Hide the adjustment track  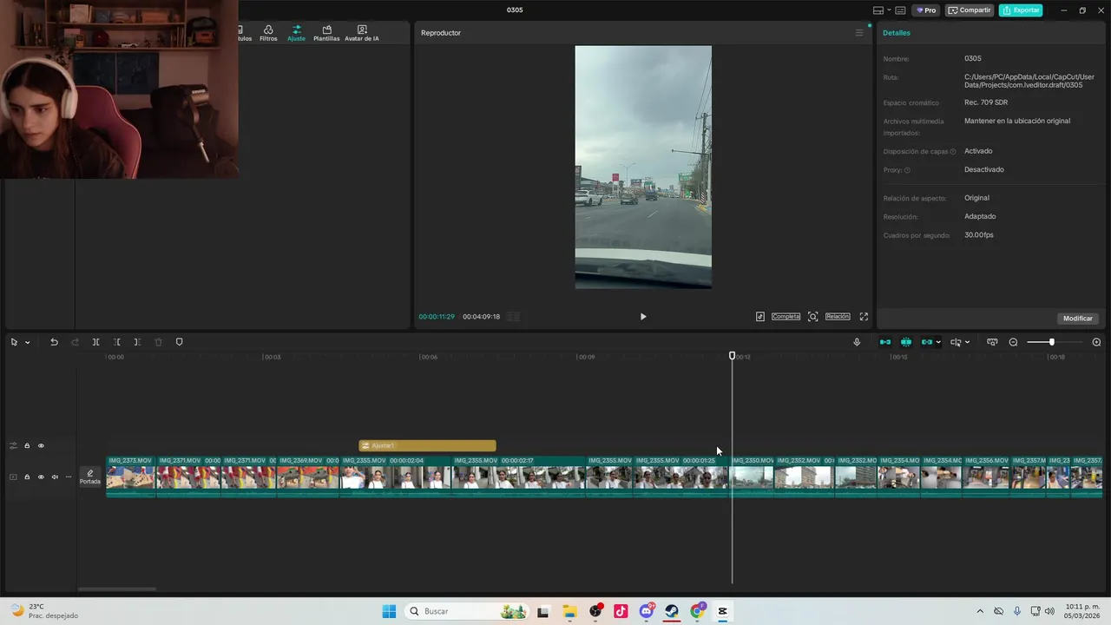pyautogui.click(x=41, y=446)
